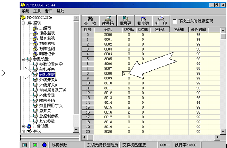Click row header number 11
This screenshot has width=227, height=148.
coord(88,88)
